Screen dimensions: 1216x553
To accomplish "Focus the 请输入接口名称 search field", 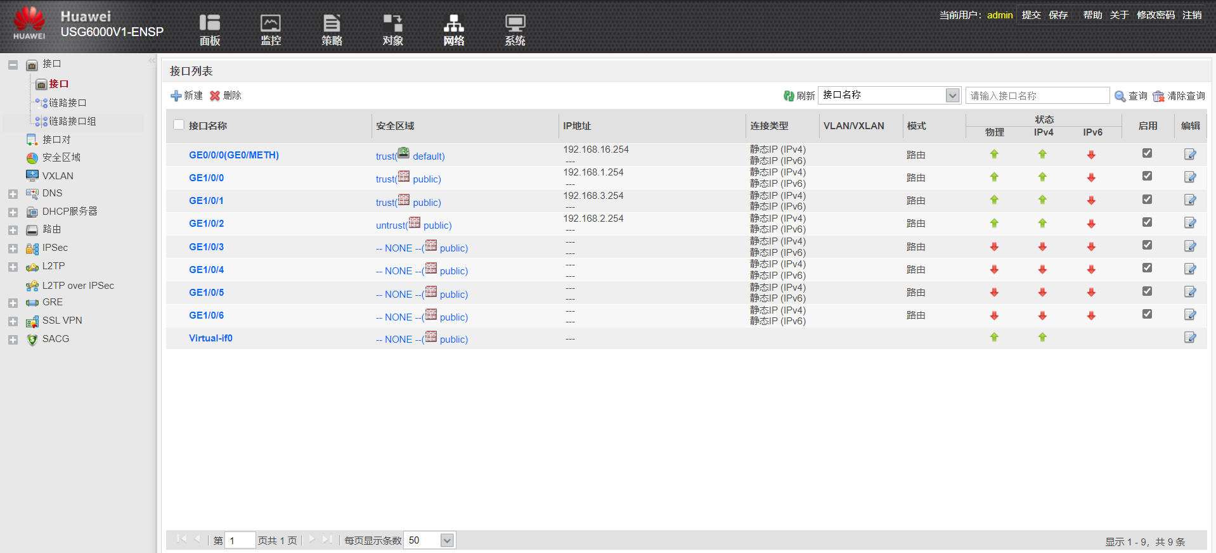I will pyautogui.click(x=1037, y=96).
